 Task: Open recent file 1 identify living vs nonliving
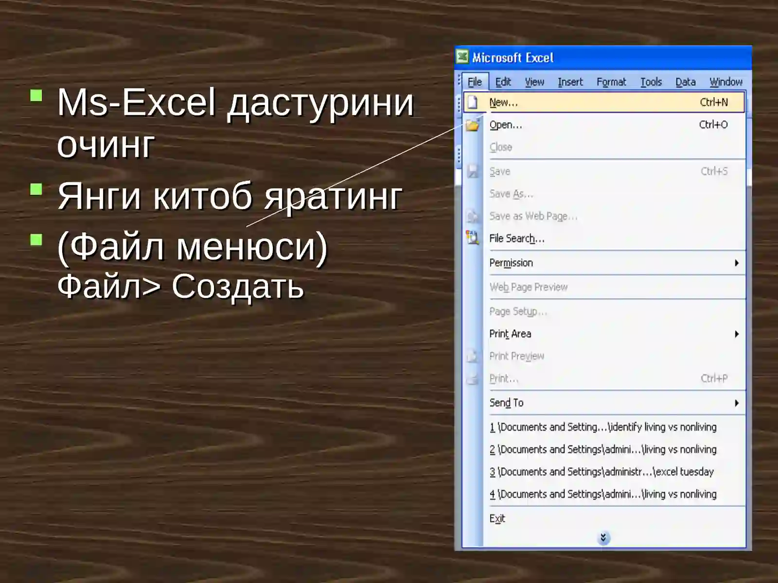[x=604, y=427]
